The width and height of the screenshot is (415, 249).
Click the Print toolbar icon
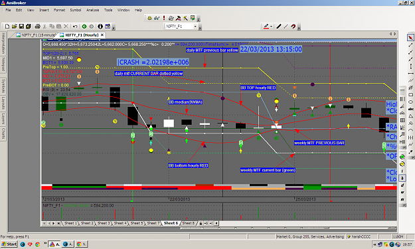[x=38, y=26]
